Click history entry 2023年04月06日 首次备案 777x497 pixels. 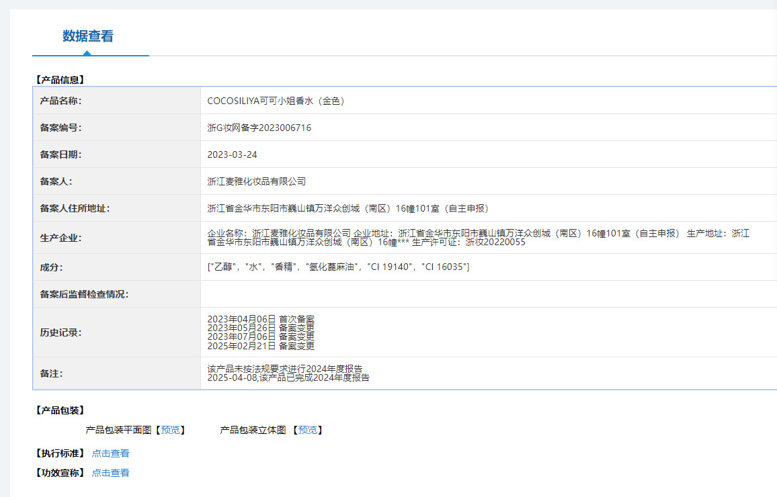[261, 319]
